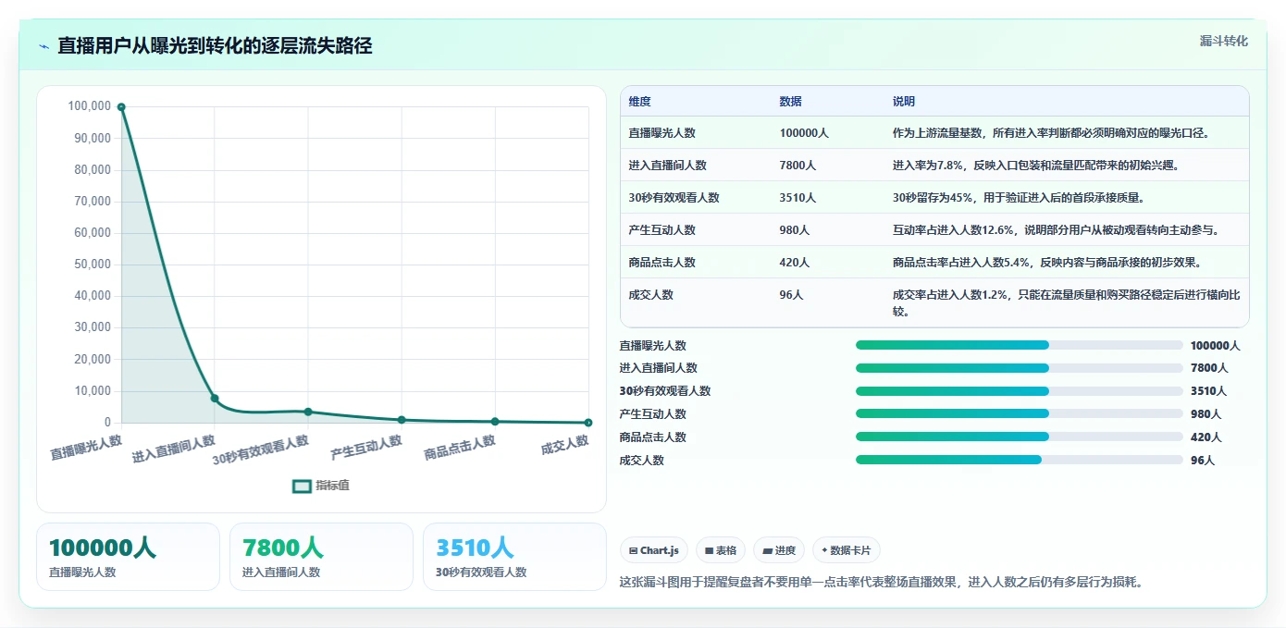The height and width of the screenshot is (628, 1286).
Task: Click x-axis label 商品点击人数
Action: pyautogui.click(x=460, y=448)
